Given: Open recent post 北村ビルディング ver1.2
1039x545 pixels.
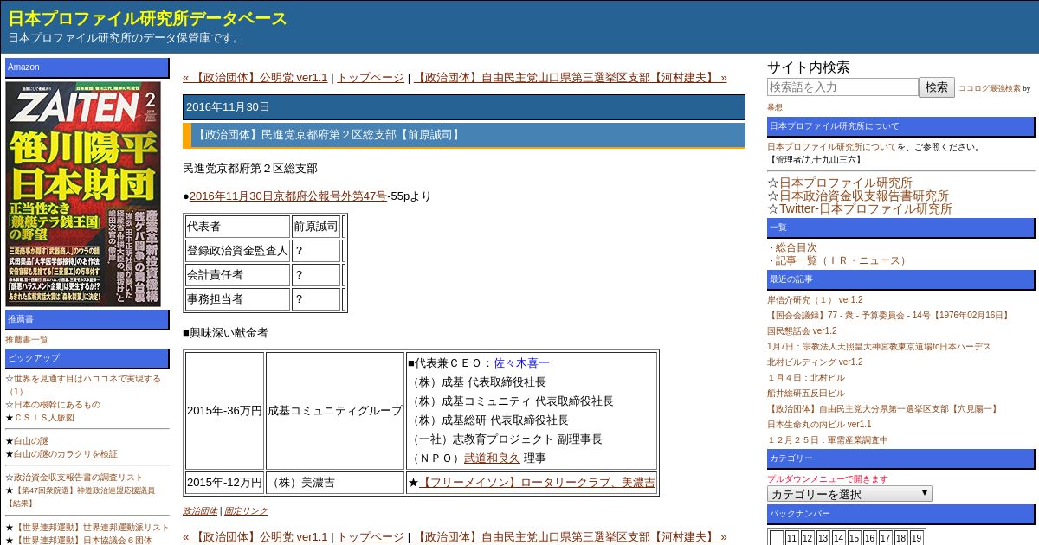Looking at the screenshot, I should click(815, 362).
